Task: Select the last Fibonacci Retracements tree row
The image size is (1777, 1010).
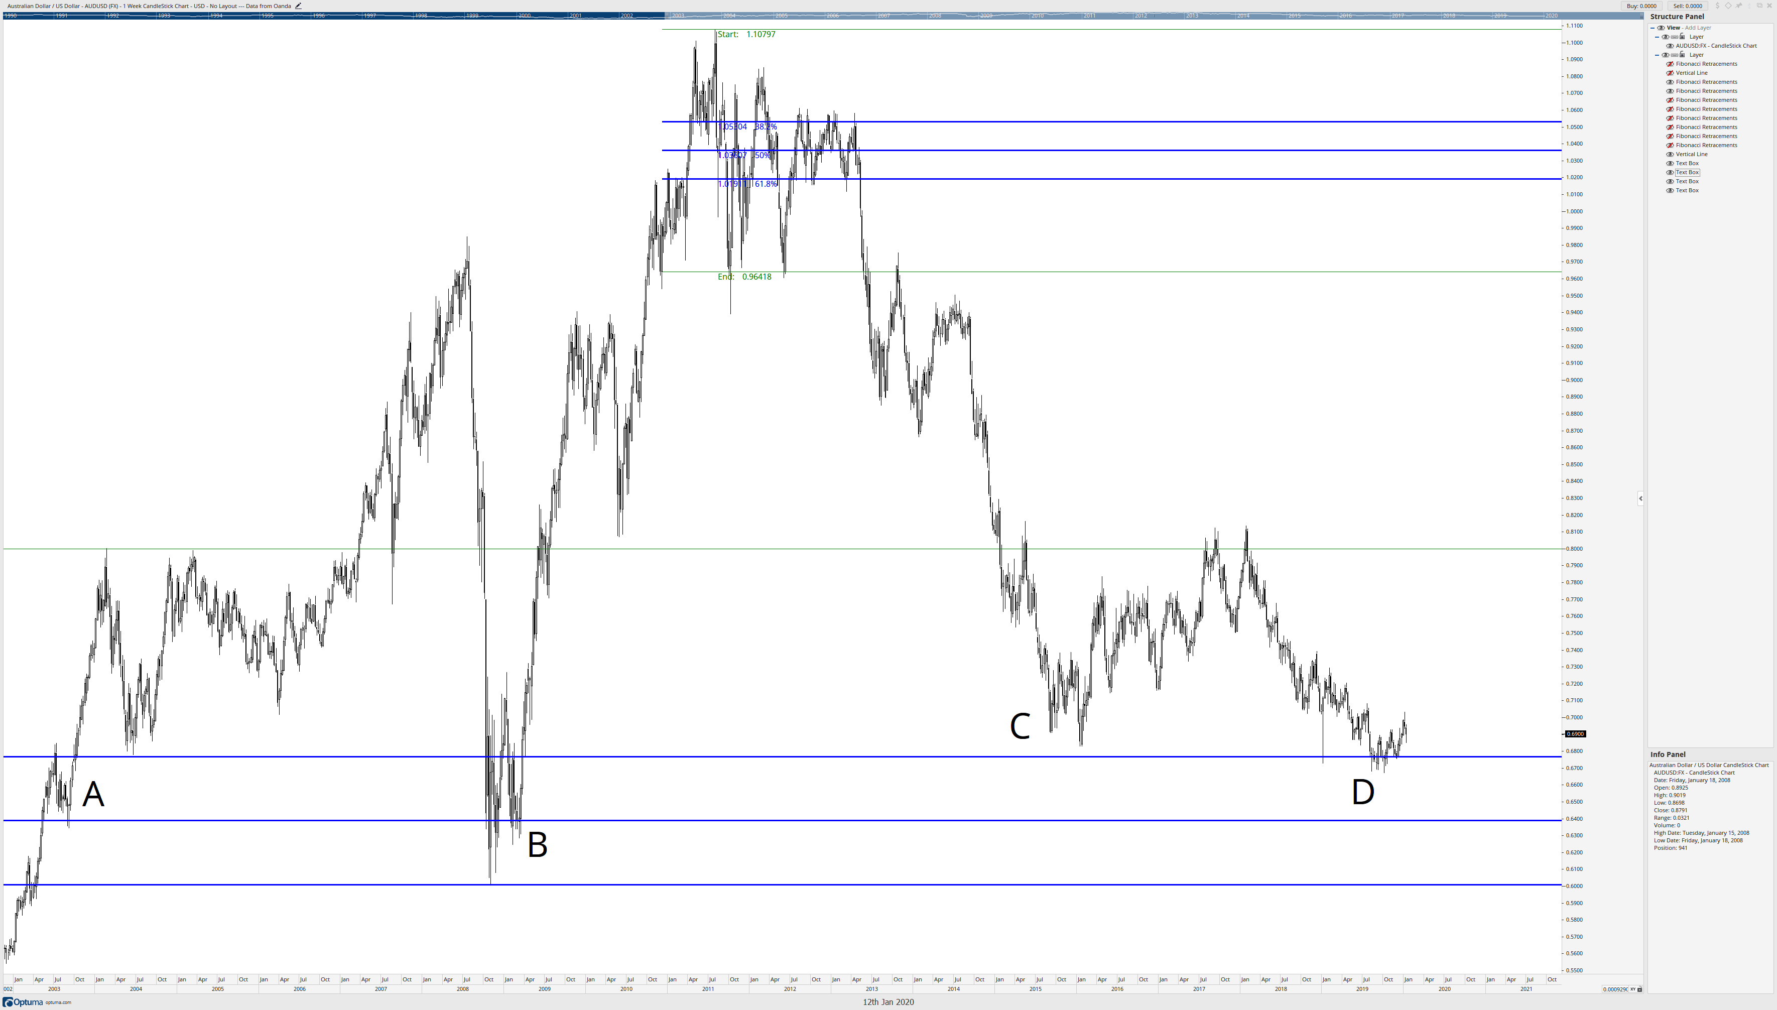Action: pos(1706,145)
